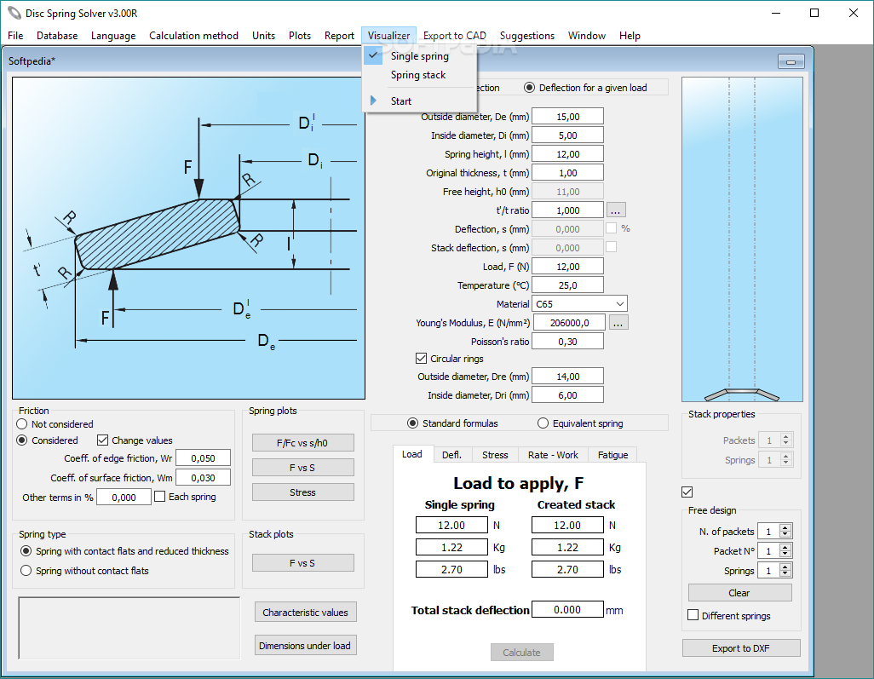
Task: Click the Dimensions under load button
Action: pos(306,645)
